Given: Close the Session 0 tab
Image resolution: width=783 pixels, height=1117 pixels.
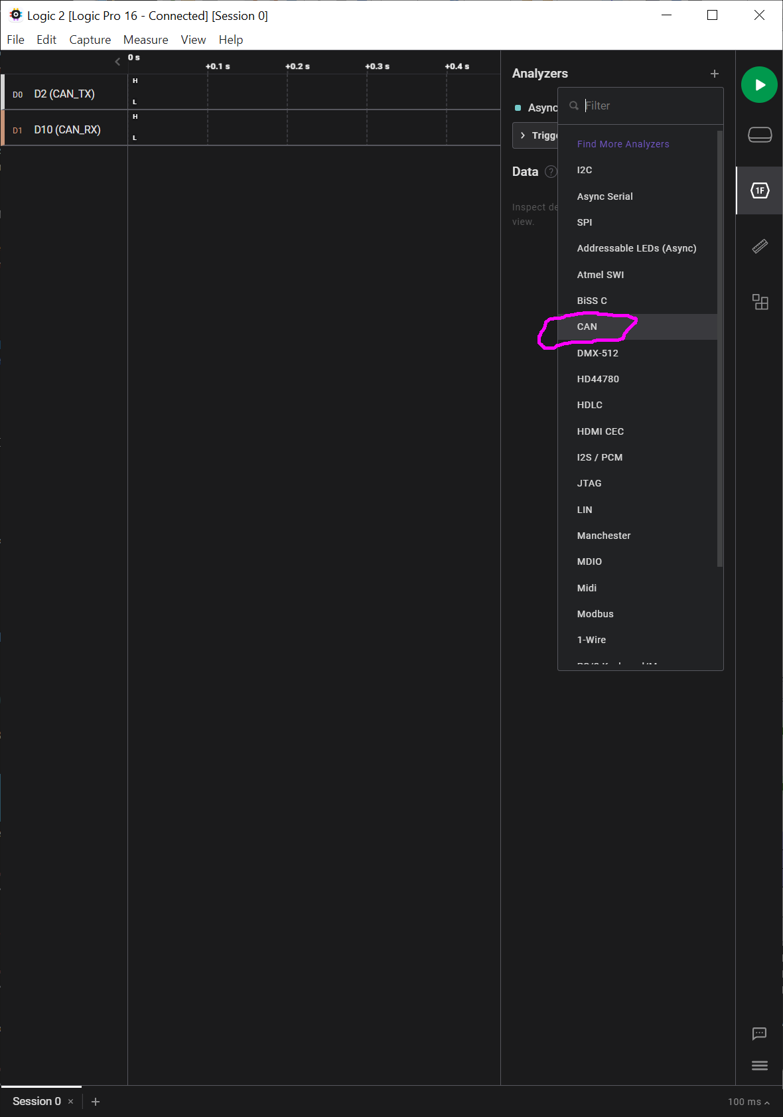Looking at the screenshot, I should point(70,1102).
